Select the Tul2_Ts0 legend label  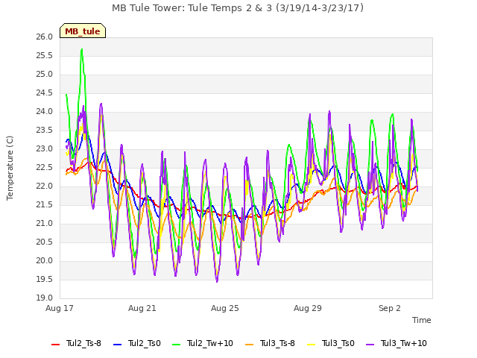144,343
